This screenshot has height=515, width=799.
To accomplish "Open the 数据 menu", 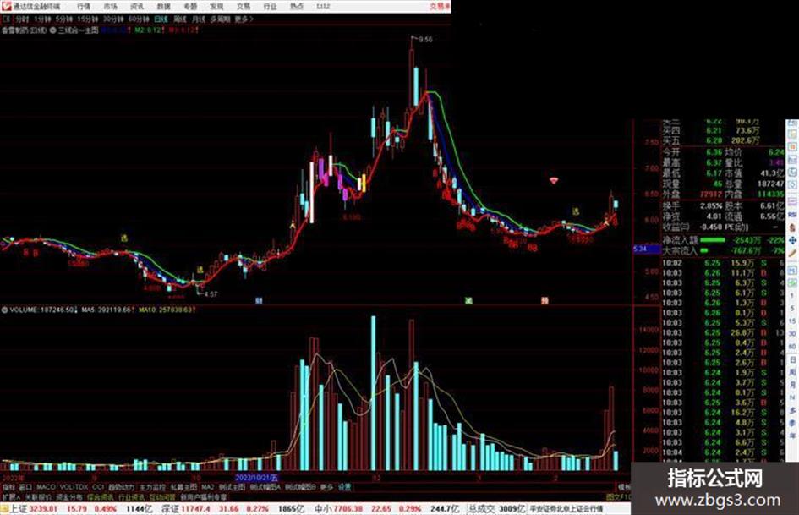I will click(163, 6).
